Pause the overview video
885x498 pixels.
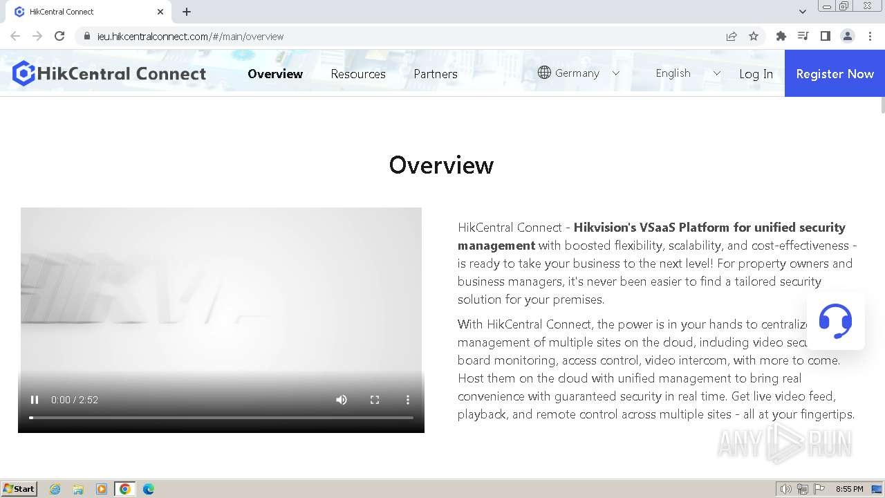click(x=35, y=400)
